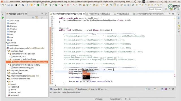Choose 'item' in the autocomplete popup

pyautogui.click(x=86, y=74)
